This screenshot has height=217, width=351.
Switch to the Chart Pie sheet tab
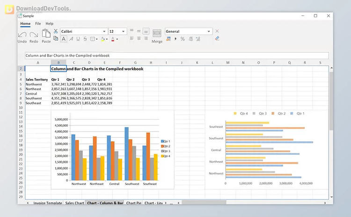pyautogui.click(x=133, y=203)
